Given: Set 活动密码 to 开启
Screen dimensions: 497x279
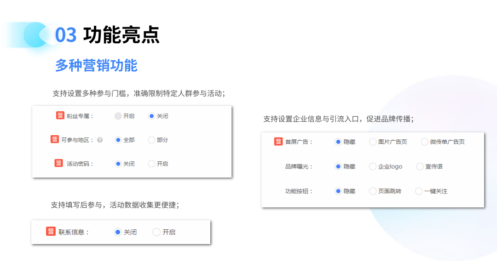Looking at the screenshot, I should click(x=151, y=164).
